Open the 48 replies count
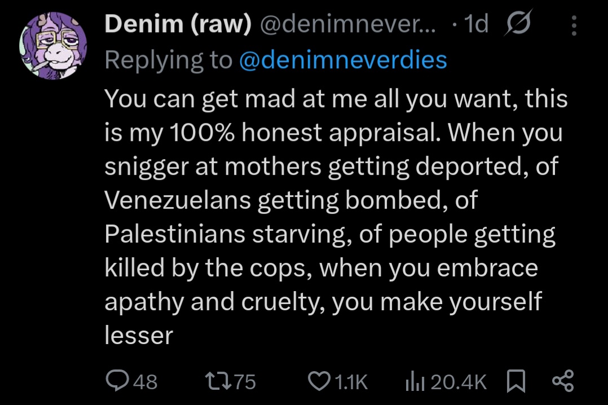 click(146, 382)
